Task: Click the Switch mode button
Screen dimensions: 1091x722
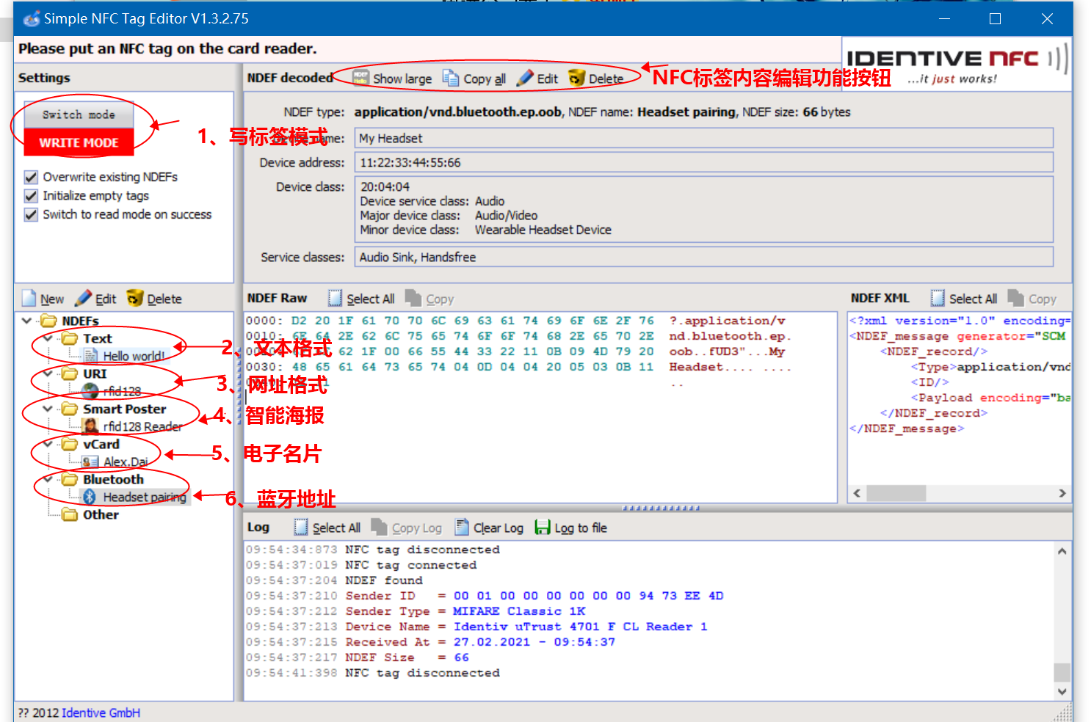Action: point(79,114)
